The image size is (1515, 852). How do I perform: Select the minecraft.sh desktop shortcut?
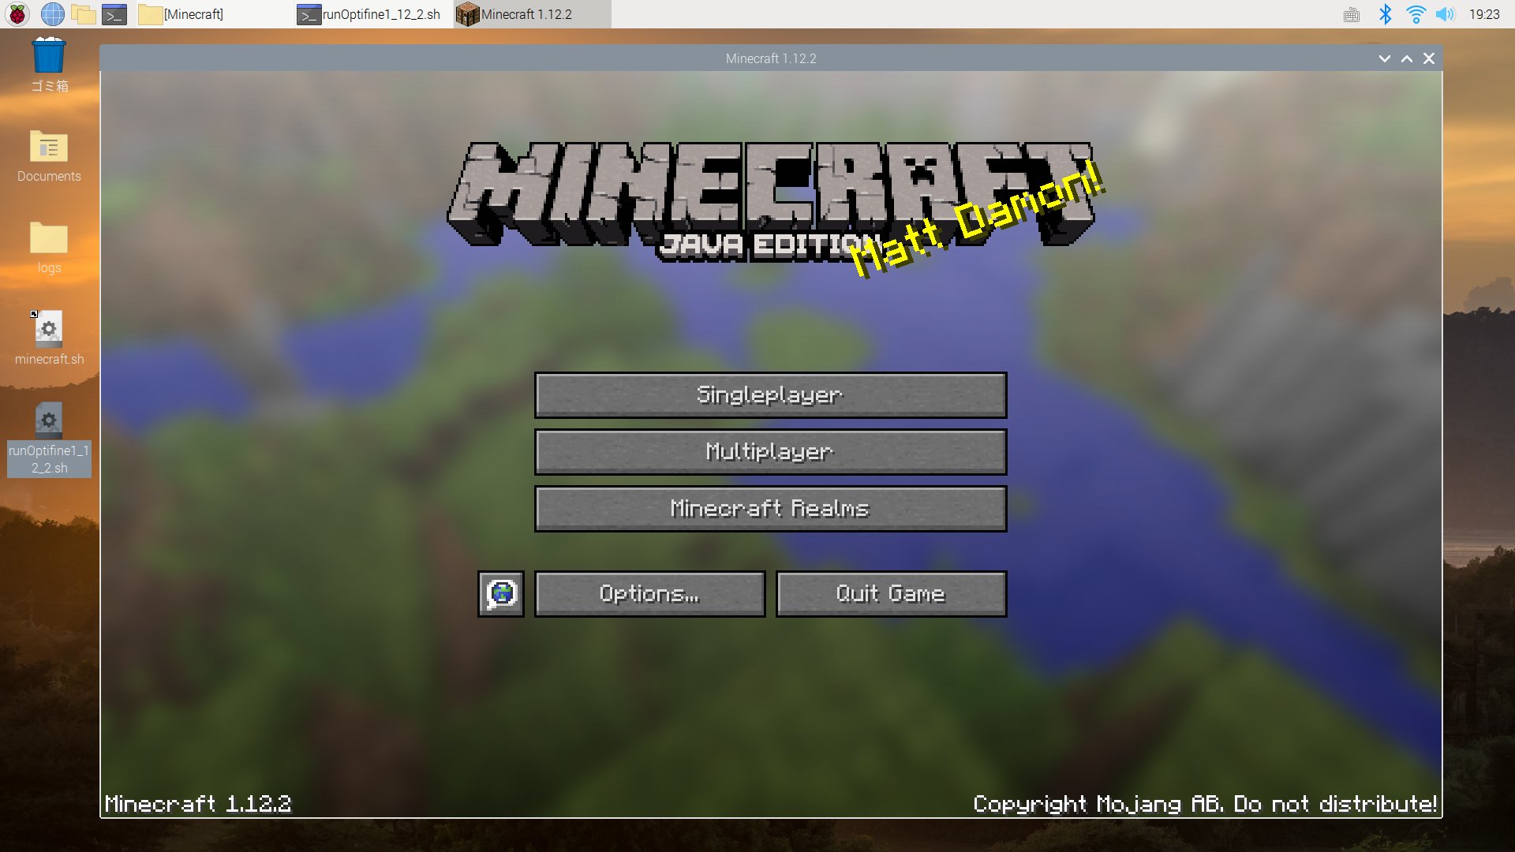(x=49, y=339)
